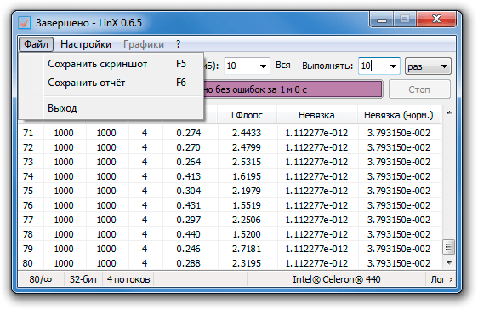Click the results list scroll up arrow
Viewport: 478px width, 310px height.
pyautogui.click(x=449, y=112)
